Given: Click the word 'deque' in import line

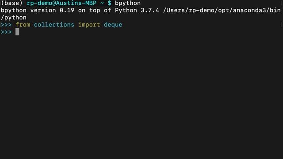Looking at the screenshot, I should [x=113, y=25].
